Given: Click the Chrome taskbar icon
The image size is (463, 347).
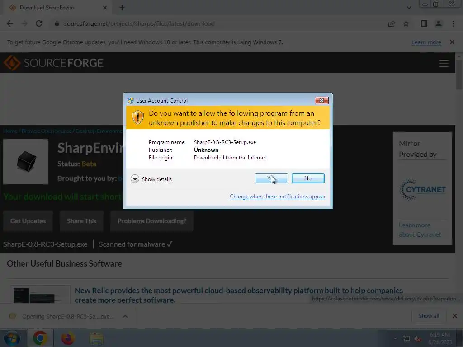Looking at the screenshot, I should pos(40,338).
